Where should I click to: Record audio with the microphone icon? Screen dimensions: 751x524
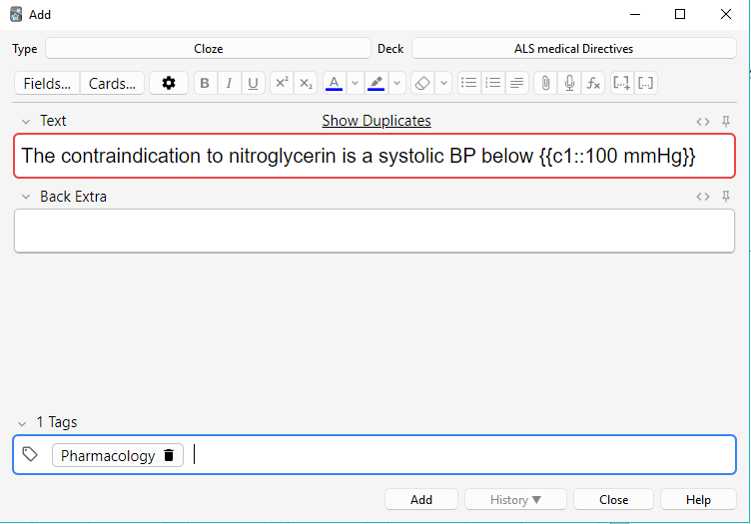[569, 84]
